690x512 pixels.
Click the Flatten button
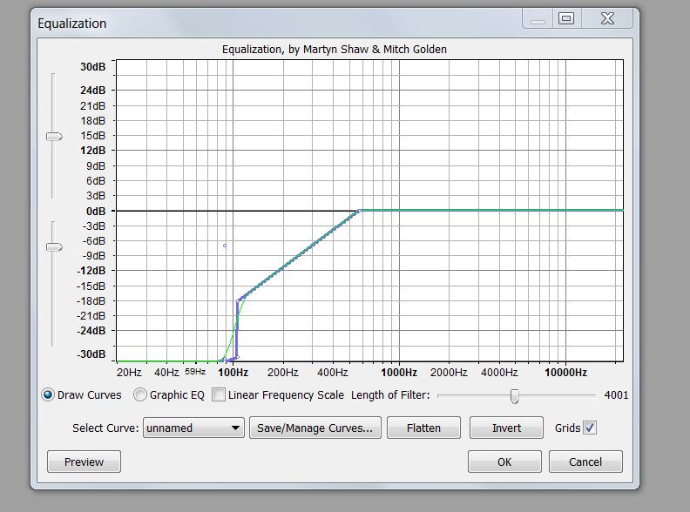pos(423,428)
